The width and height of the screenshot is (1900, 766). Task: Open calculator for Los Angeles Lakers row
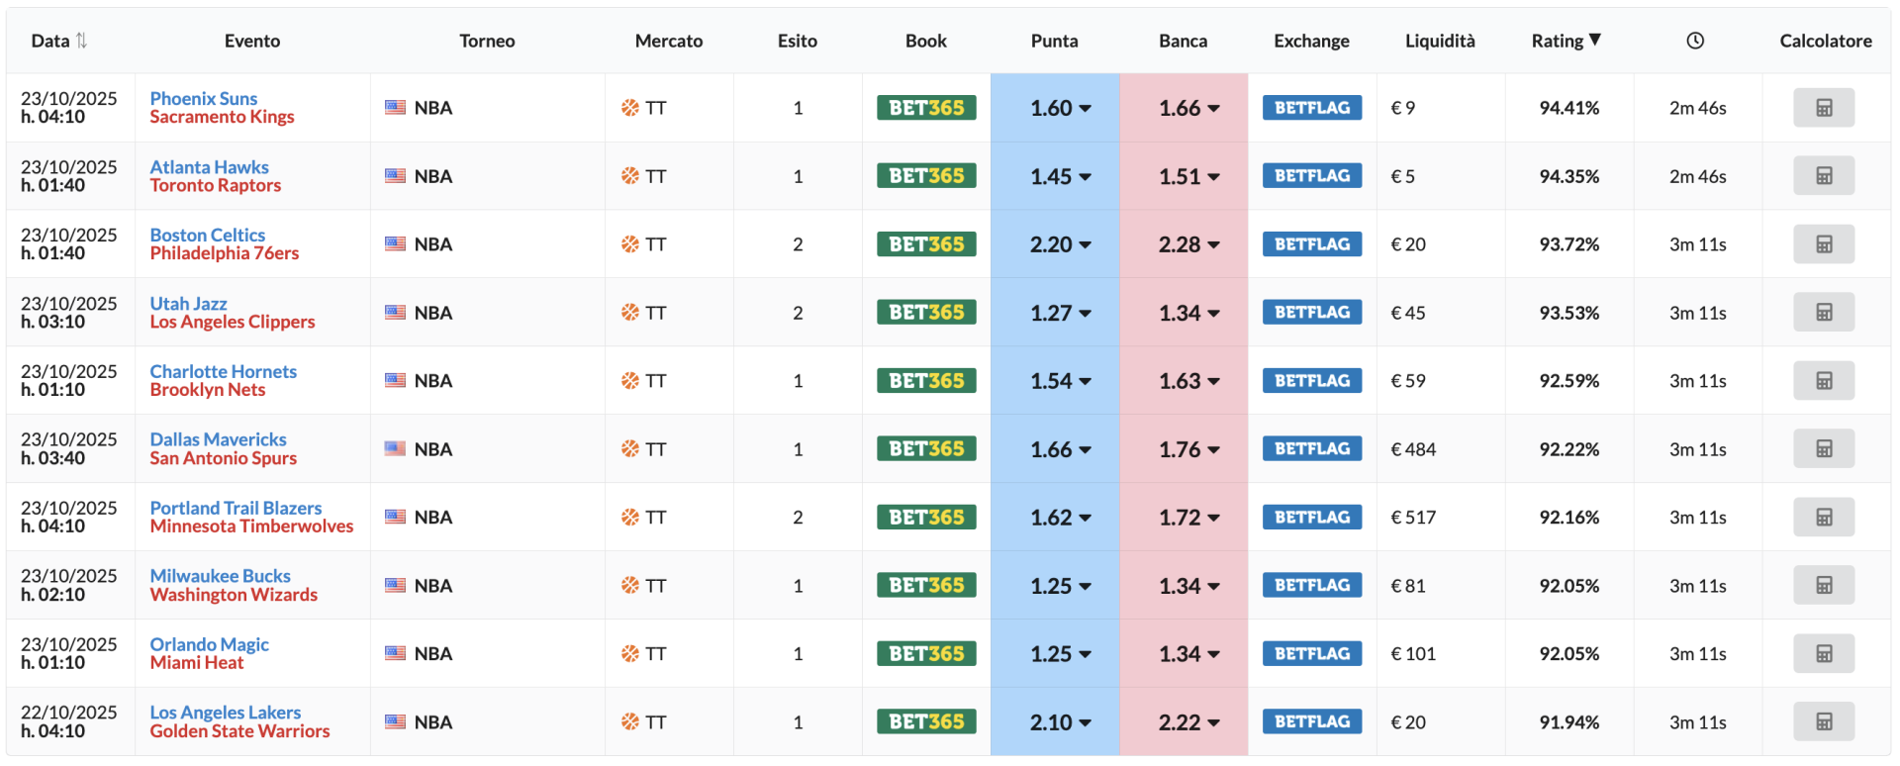coord(1823,721)
